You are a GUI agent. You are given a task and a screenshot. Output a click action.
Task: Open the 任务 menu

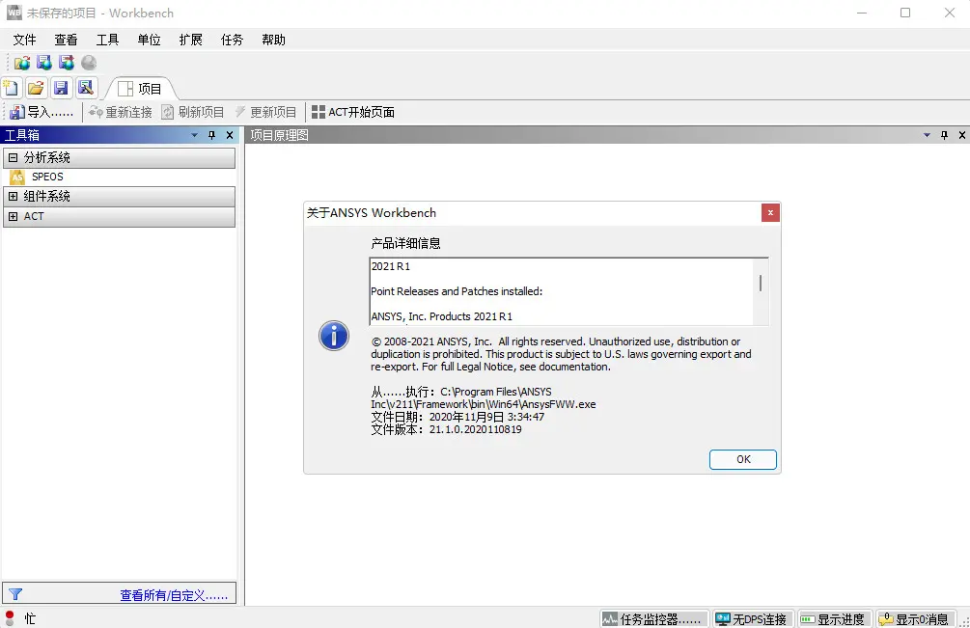click(x=232, y=40)
